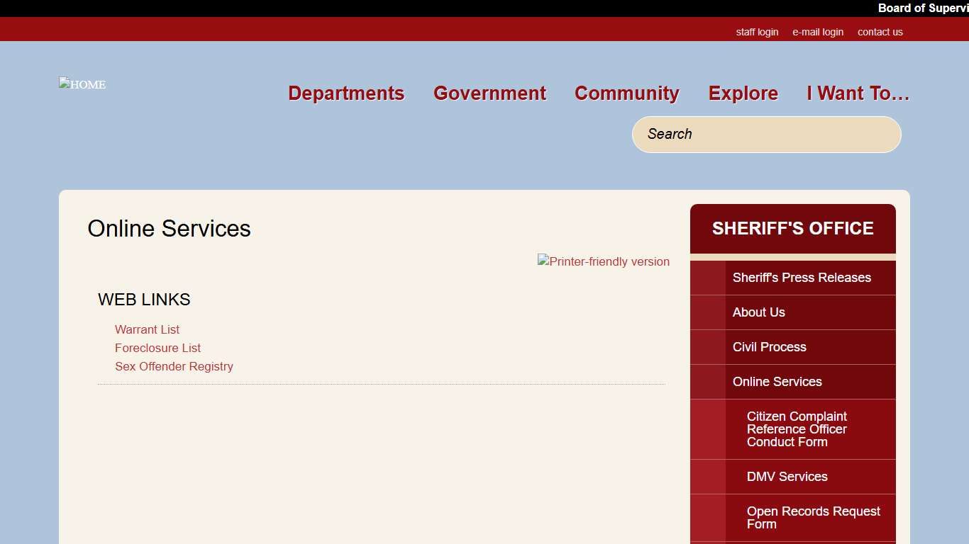This screenshot has height=544, width=969.
Task: Open the Open Records Request Form
Action: [814, 517]
